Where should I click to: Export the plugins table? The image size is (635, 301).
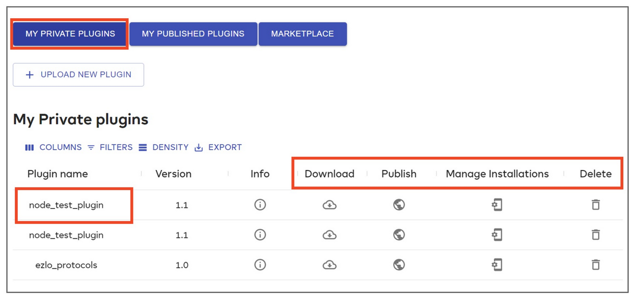click(x=218, y=147)
